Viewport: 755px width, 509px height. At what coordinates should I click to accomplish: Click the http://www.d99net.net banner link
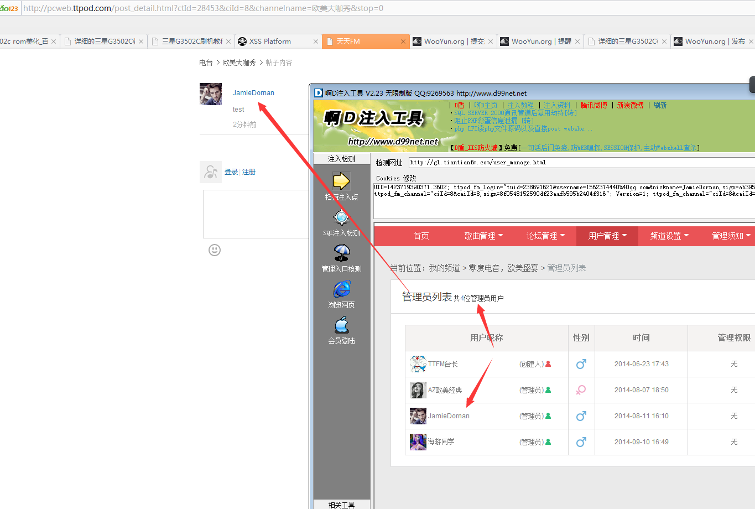(393, 142)
